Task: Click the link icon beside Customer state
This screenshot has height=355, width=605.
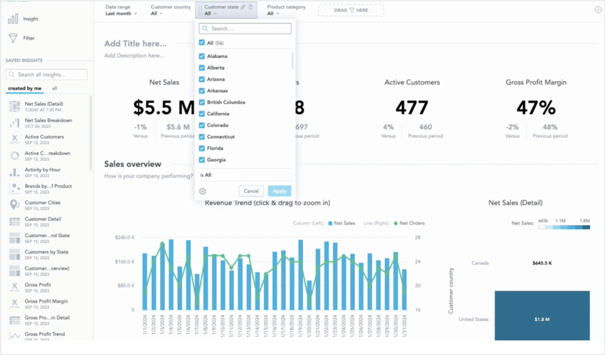Action: (x=243, y=7)
